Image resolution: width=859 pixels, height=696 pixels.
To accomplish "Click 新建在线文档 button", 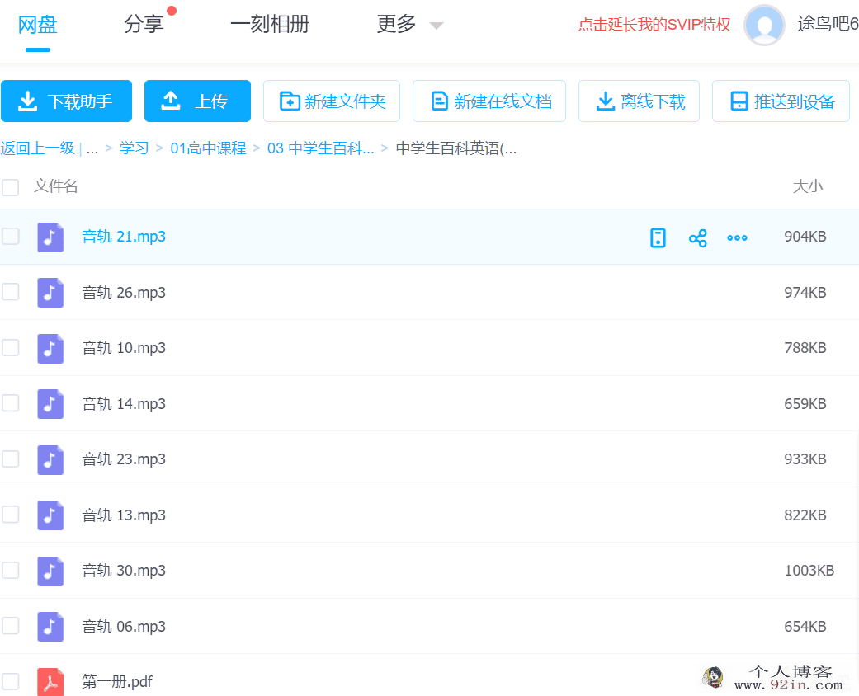I will [x=489, y=101].
